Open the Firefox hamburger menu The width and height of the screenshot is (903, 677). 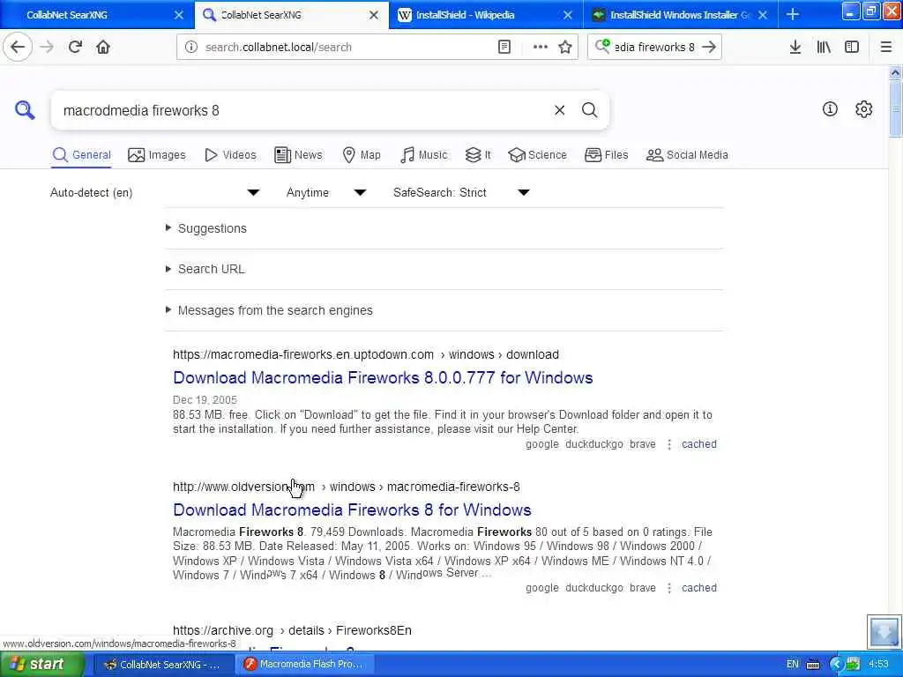pos(886,47)
